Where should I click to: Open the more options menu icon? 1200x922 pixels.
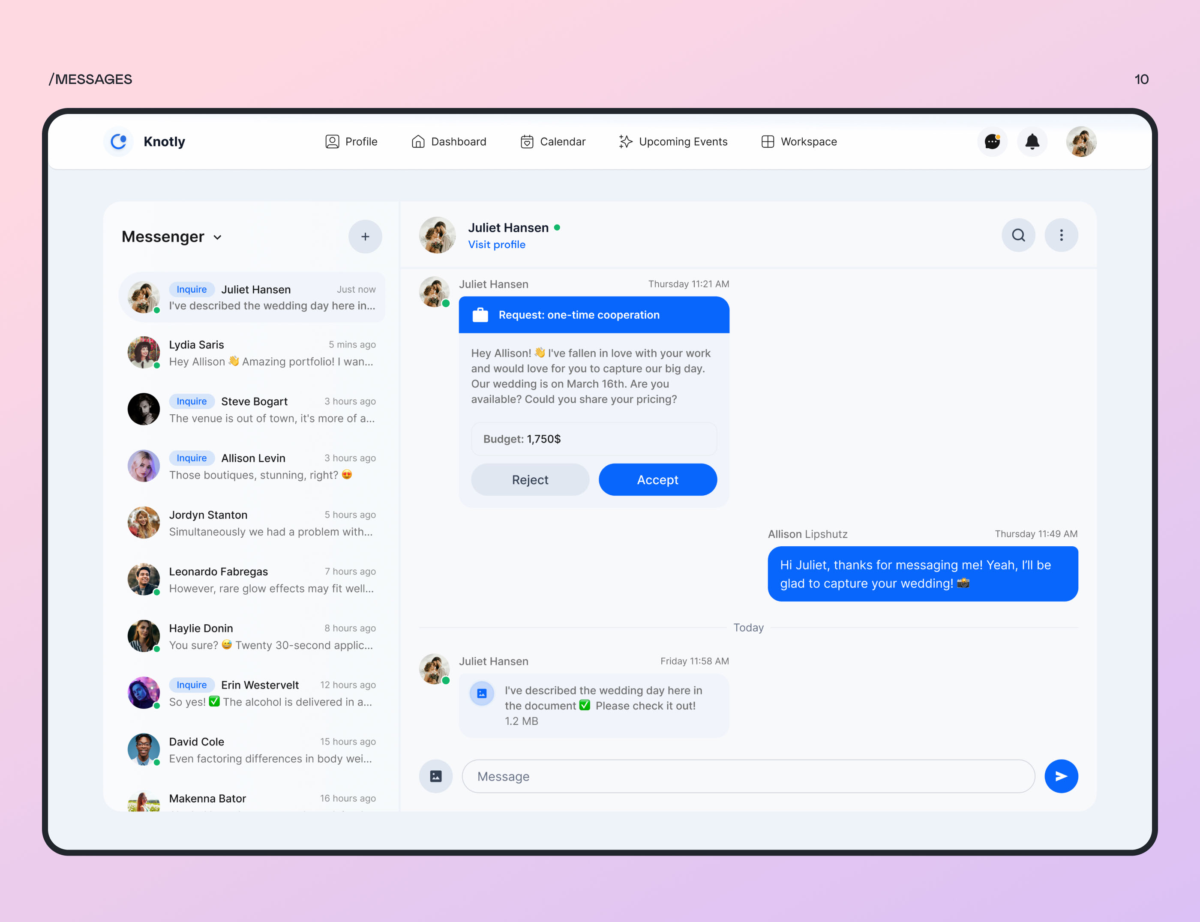(1062, 234)
